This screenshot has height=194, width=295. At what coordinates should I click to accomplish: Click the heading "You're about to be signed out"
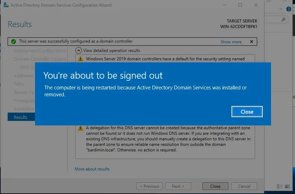tap(103, 75)
